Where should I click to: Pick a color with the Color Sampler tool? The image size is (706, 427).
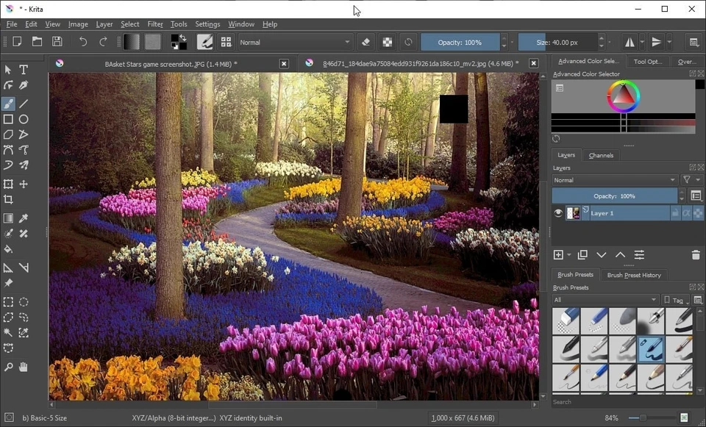click(23, 218)
